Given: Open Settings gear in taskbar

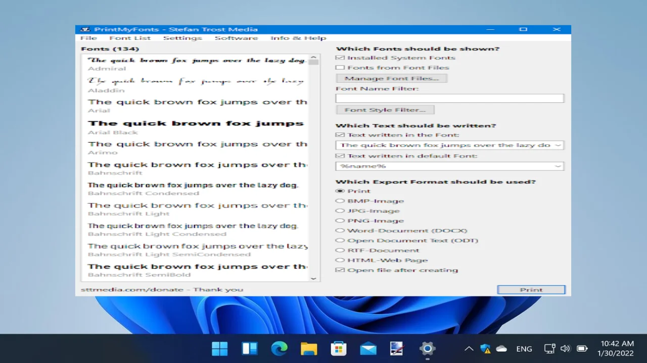Looking at the screenshot, I should coord(427,348).
